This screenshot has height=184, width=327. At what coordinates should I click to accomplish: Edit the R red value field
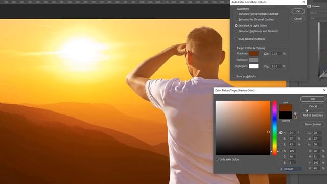click(292, 151)
